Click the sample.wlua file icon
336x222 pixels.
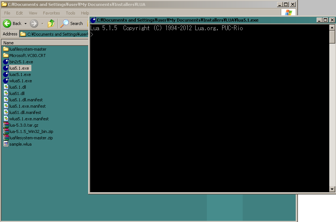pyautogui.click(x=6, y=144)
